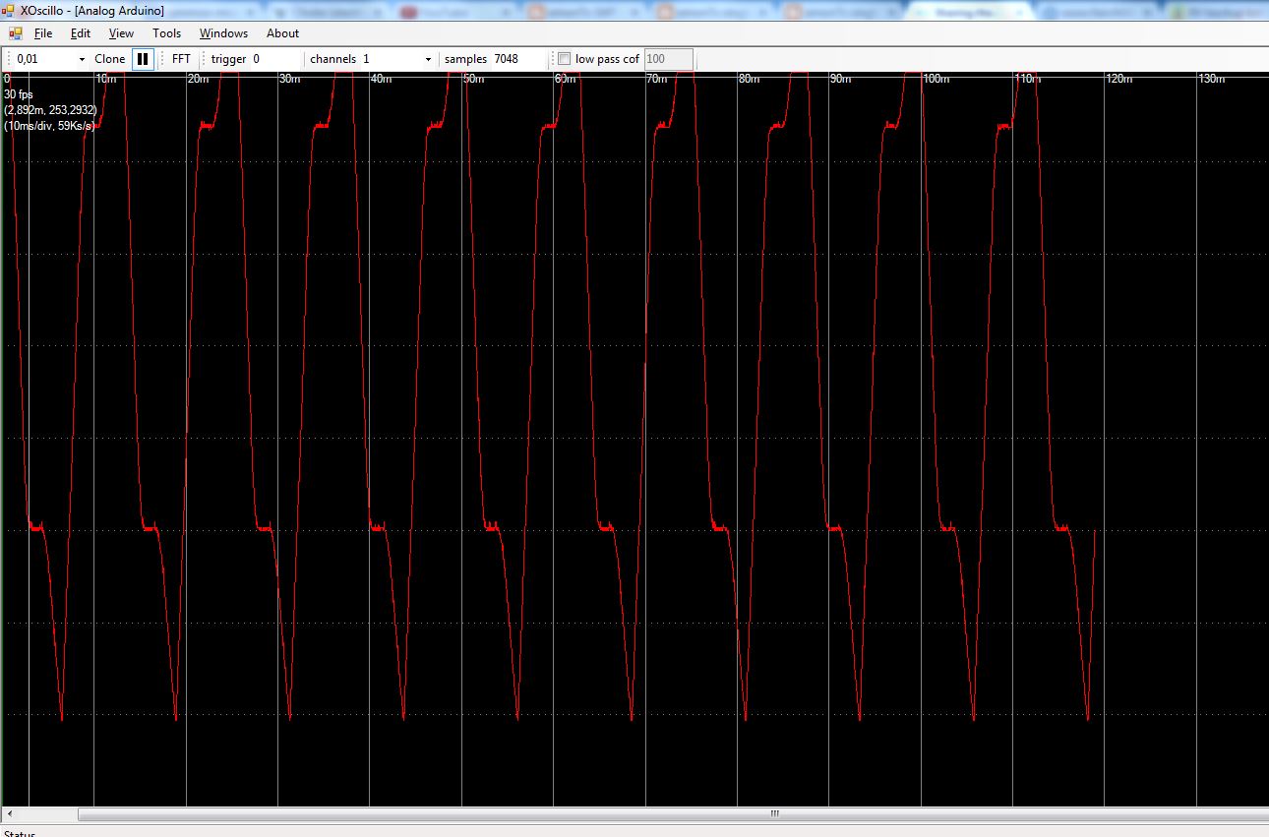Viewport: 1269px width, 837px height.
Task: Open the View menu
Action: point(121,33)
